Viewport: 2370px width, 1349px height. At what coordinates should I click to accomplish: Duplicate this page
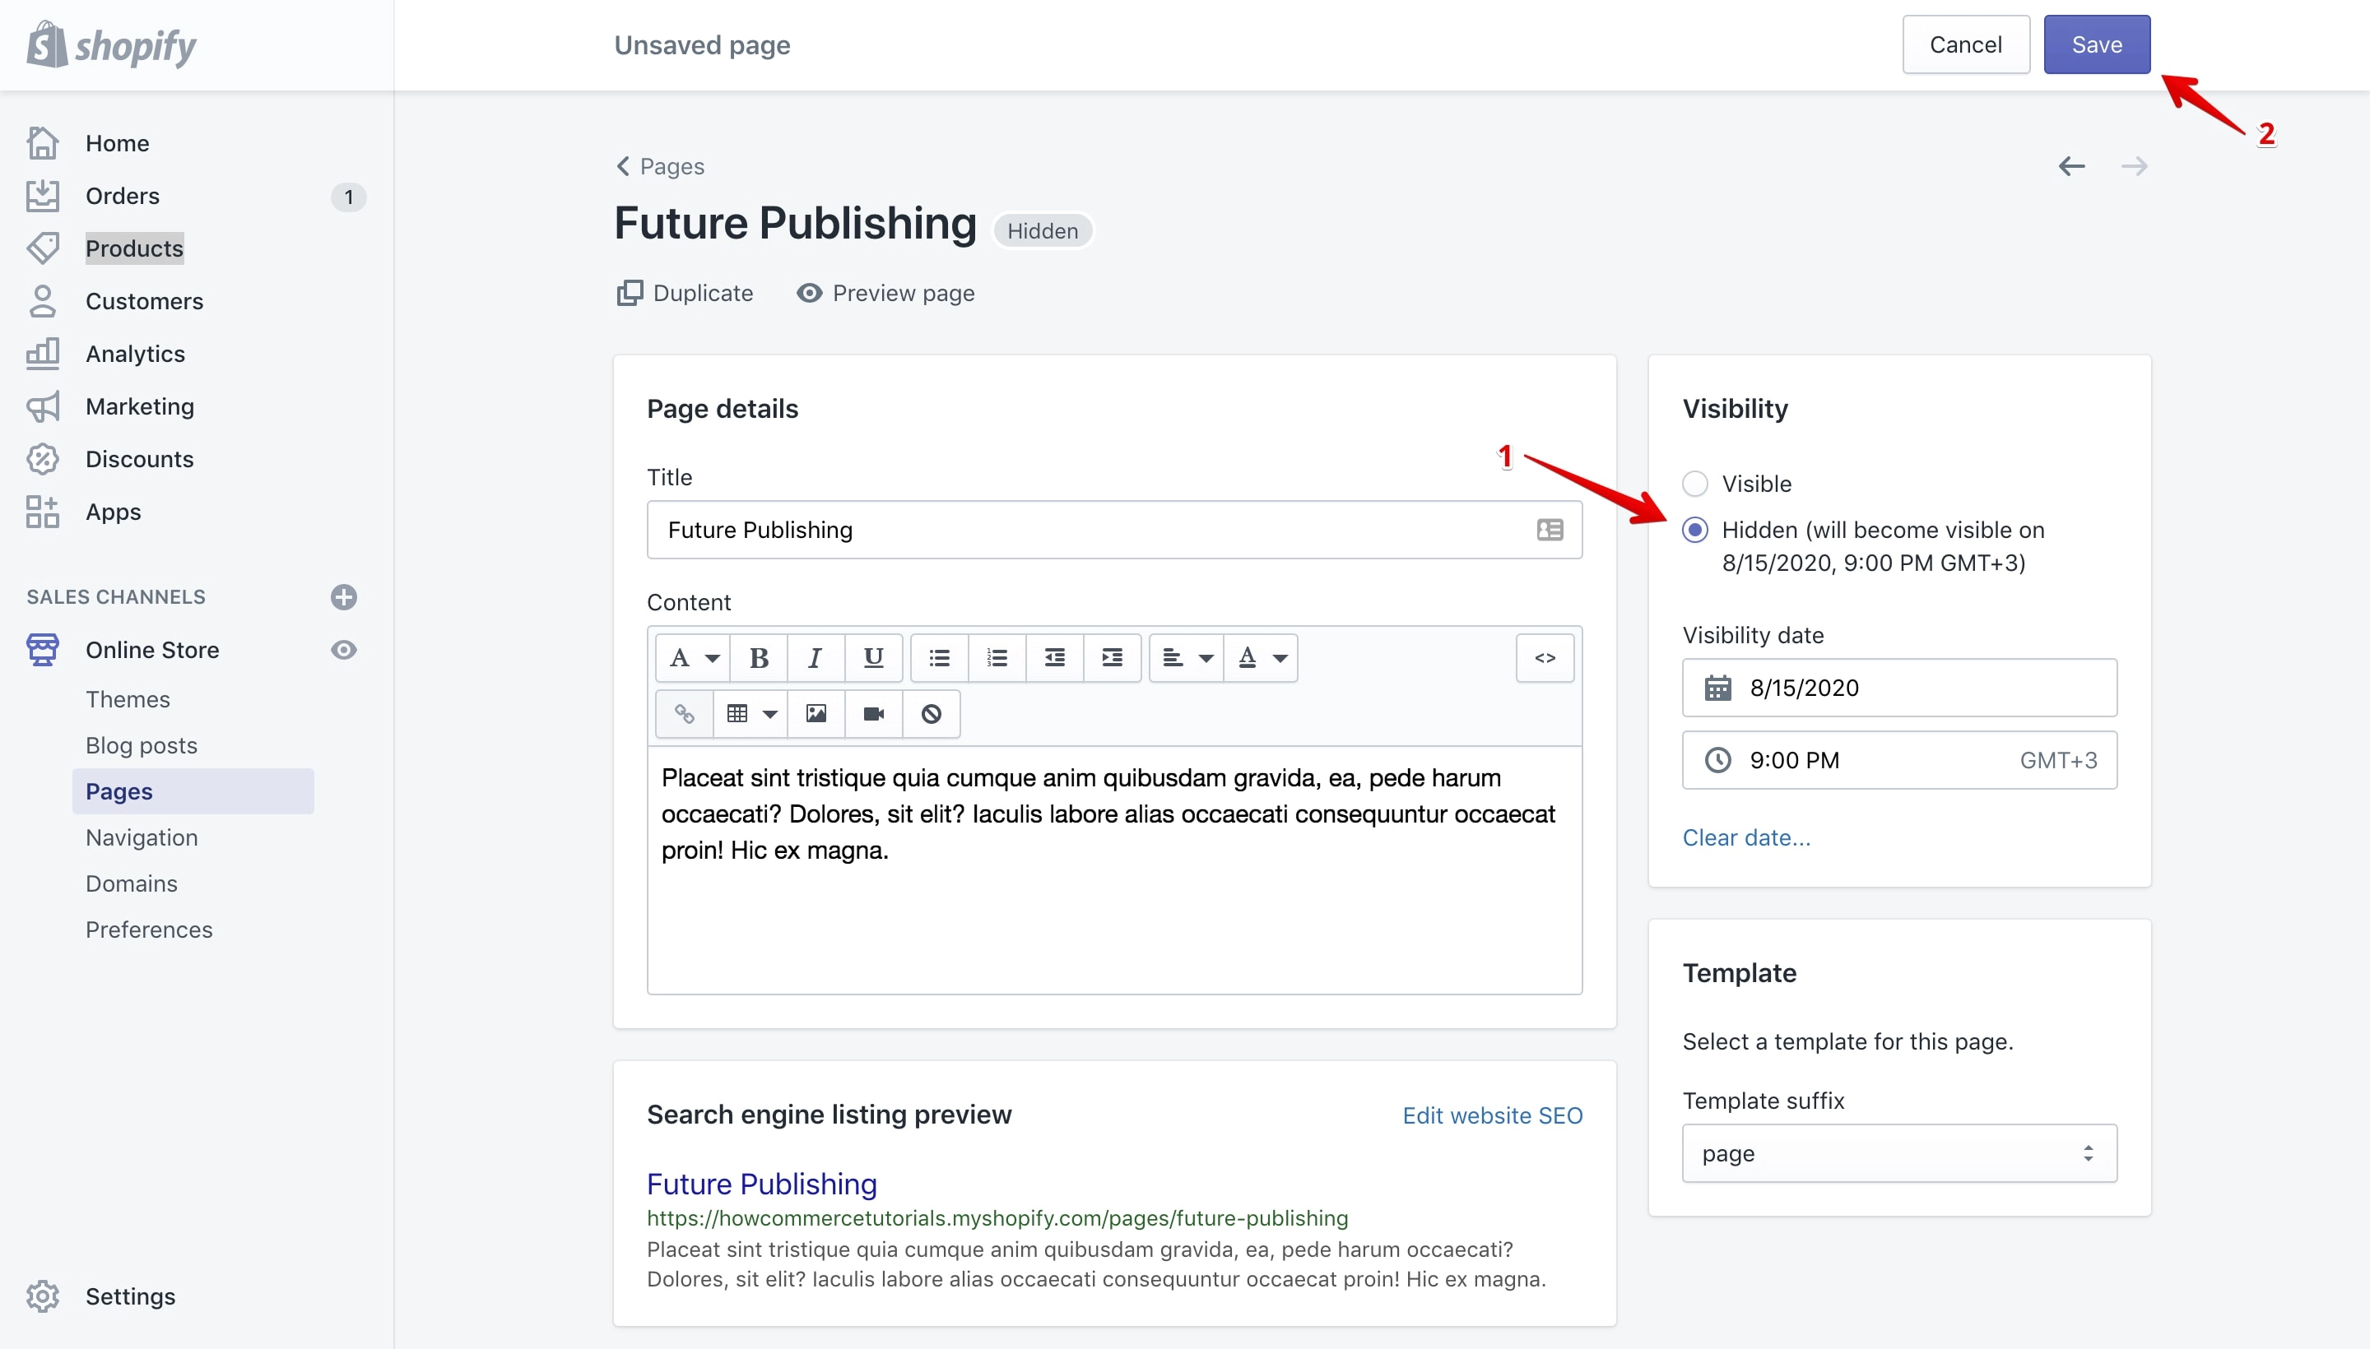click(x=684, y=293)
